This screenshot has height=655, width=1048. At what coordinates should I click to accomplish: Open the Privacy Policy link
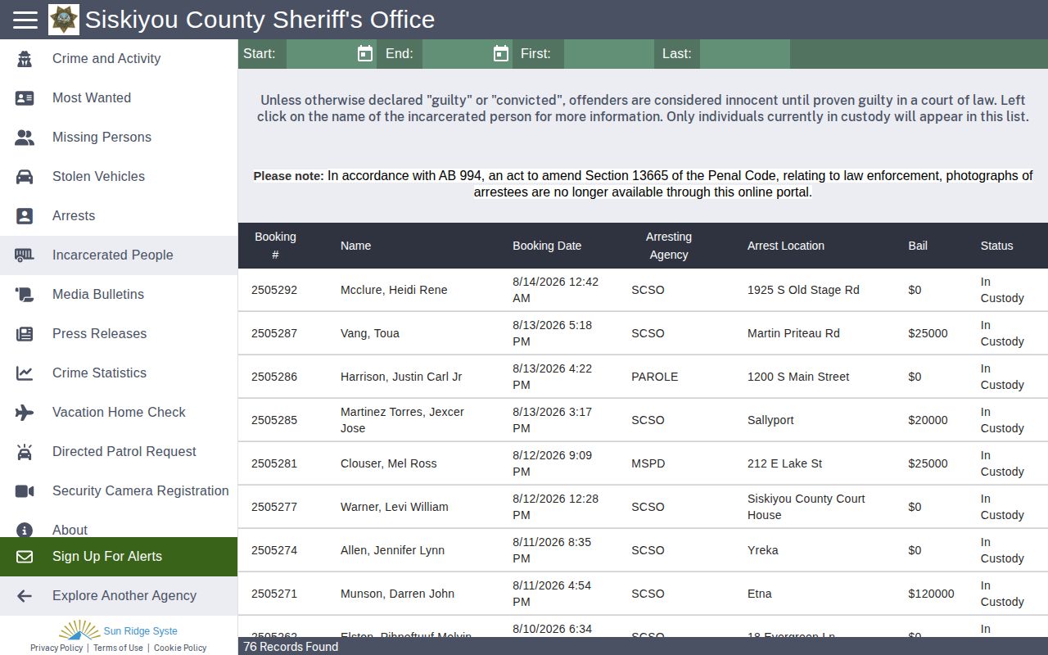tap(56, 648)
